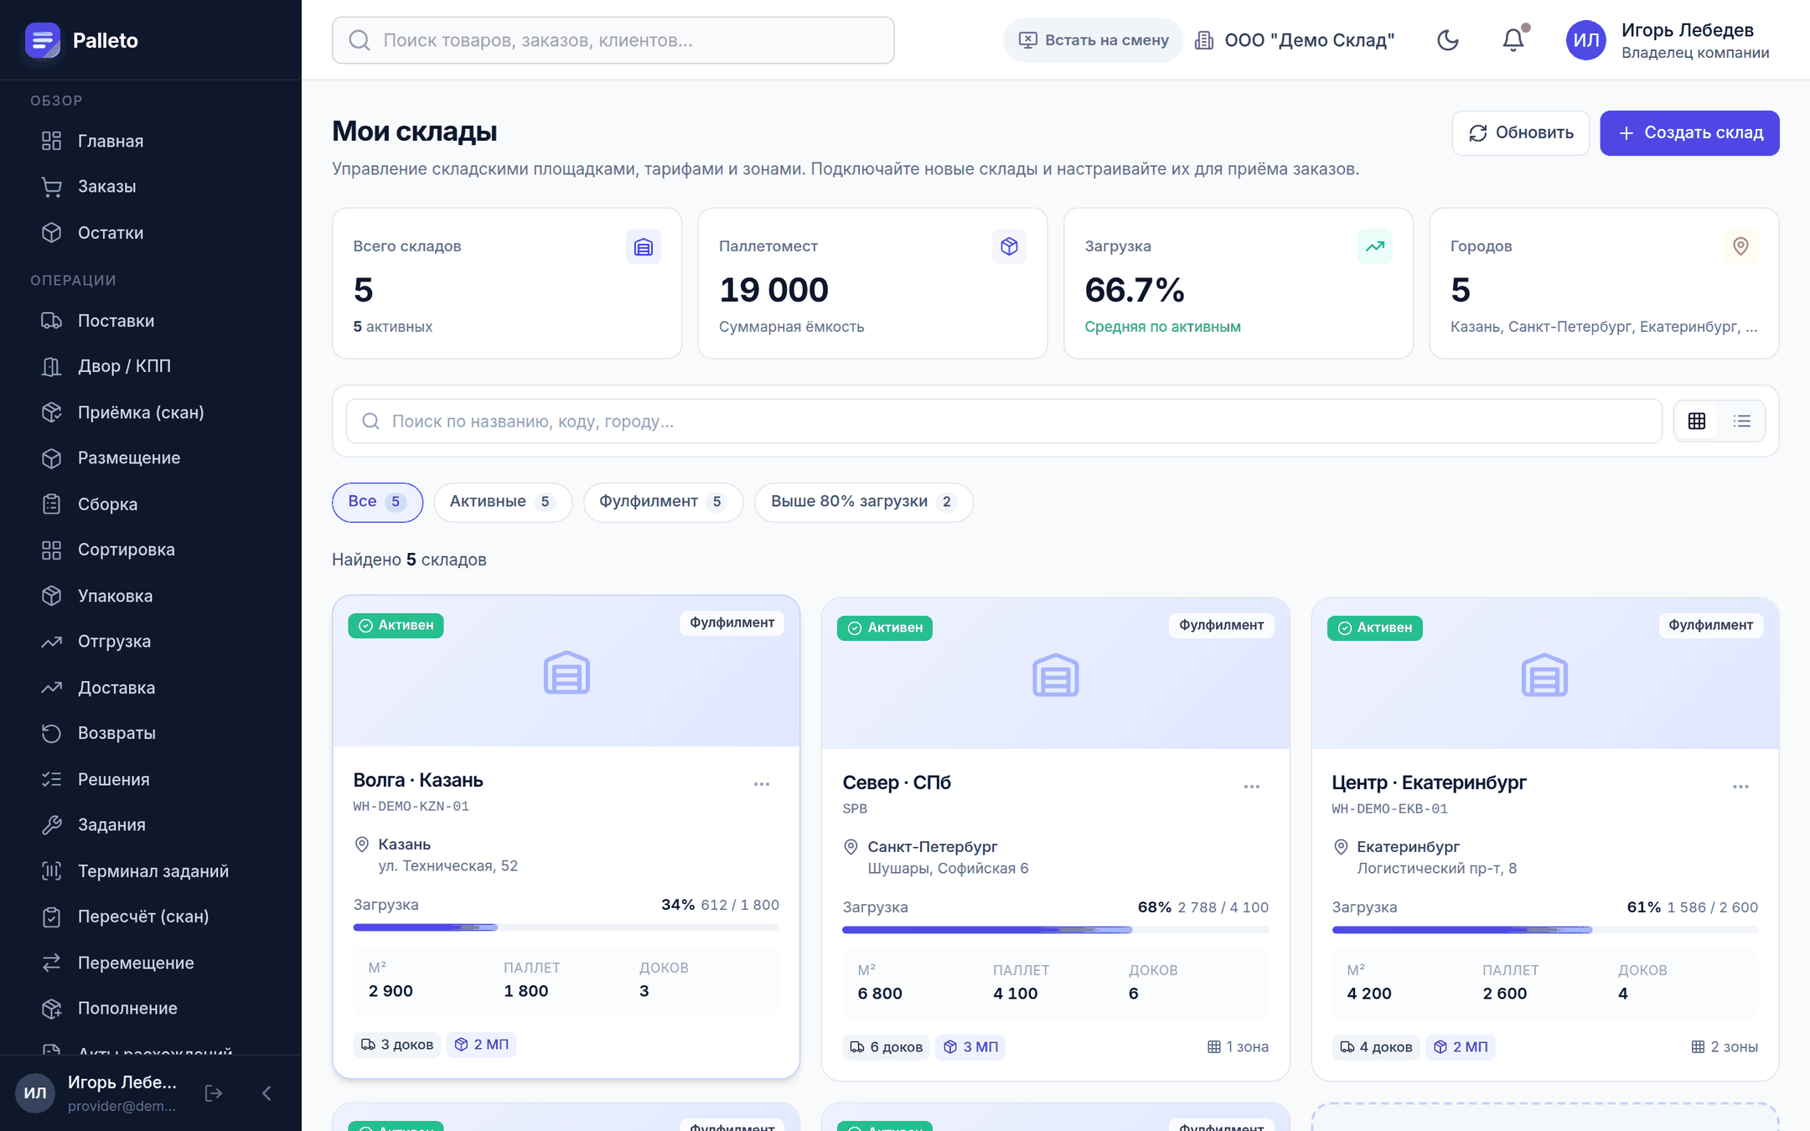Collapse the sidebar with chevron arrow

266,1093
